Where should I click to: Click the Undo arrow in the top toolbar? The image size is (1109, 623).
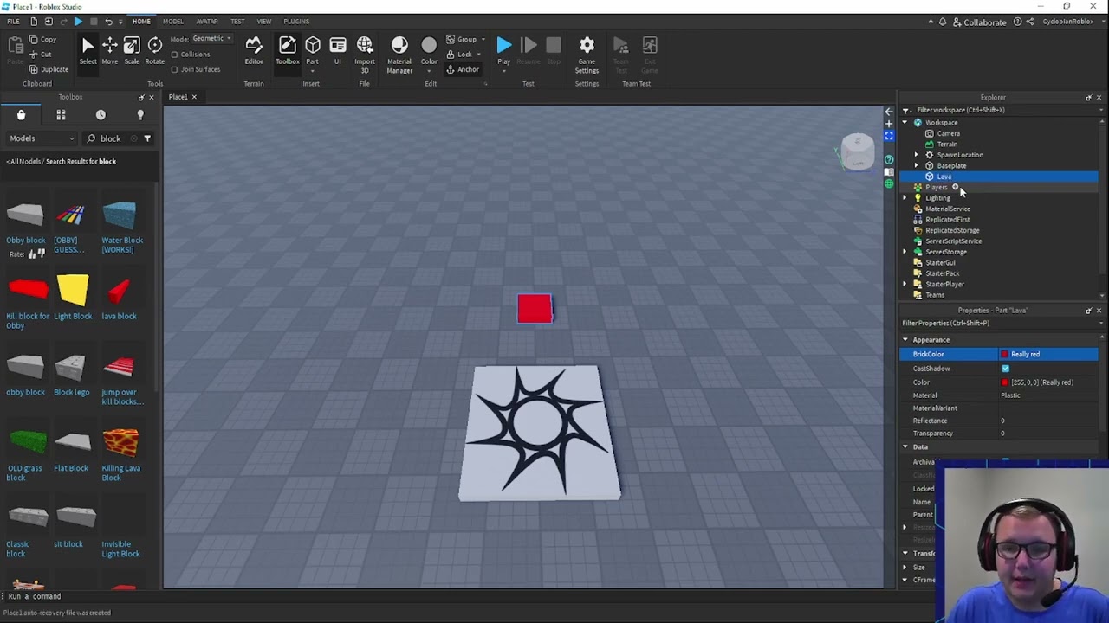coord(108,21)
